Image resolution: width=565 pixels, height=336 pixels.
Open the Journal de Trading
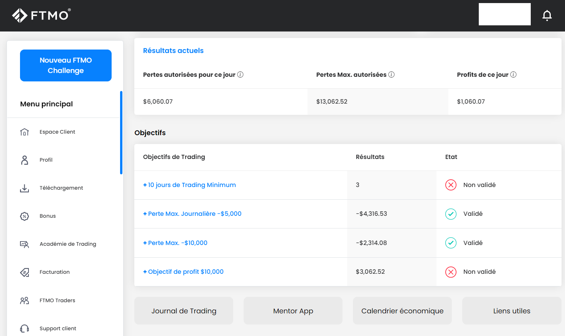[x=184, y=311]
